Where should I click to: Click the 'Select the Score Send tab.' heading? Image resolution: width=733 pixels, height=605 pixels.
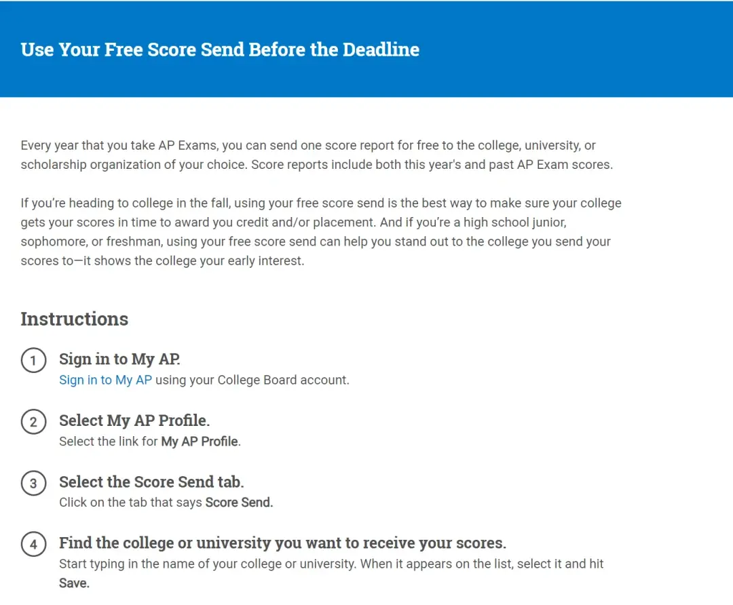tap(151, 482)
